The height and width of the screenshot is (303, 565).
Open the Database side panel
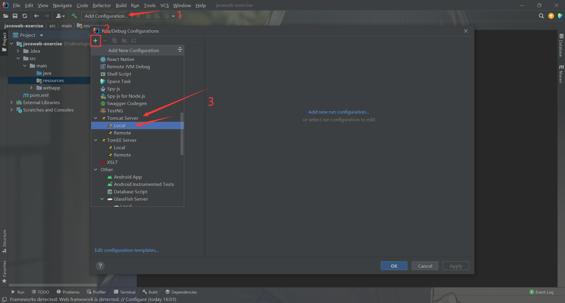(x=561, y=45)
